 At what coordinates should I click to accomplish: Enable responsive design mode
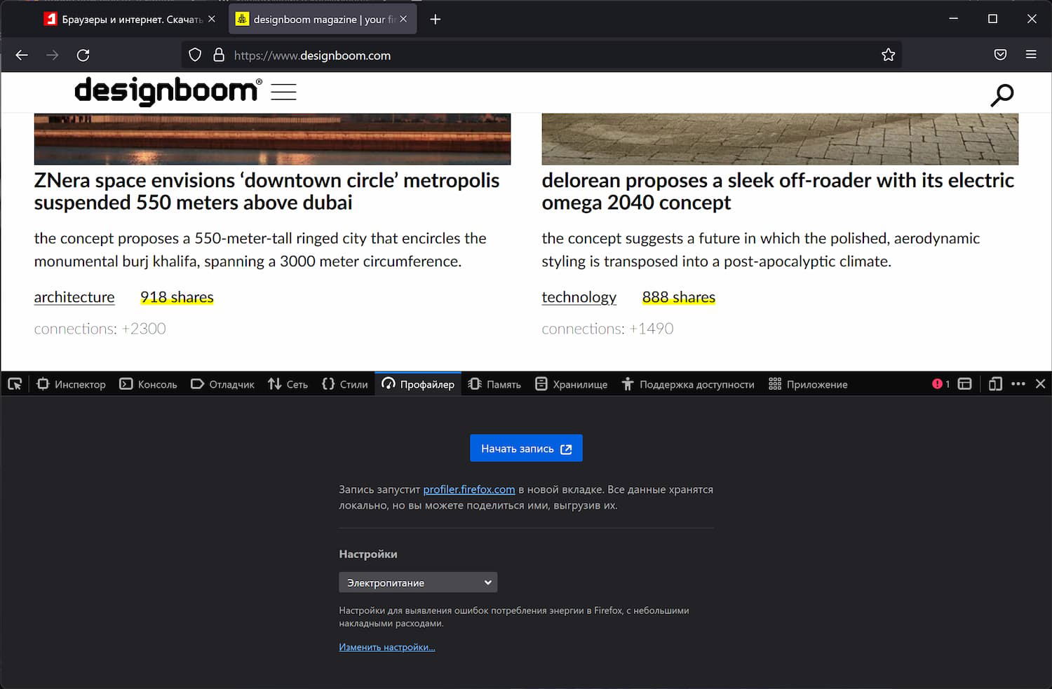pyautogui.click(x=995, y=384)
